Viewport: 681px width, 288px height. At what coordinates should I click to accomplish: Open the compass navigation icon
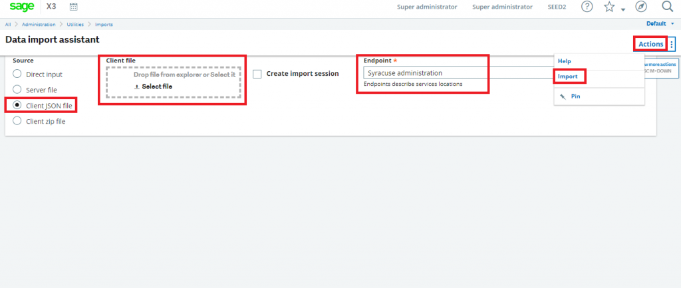click(640, 7)
